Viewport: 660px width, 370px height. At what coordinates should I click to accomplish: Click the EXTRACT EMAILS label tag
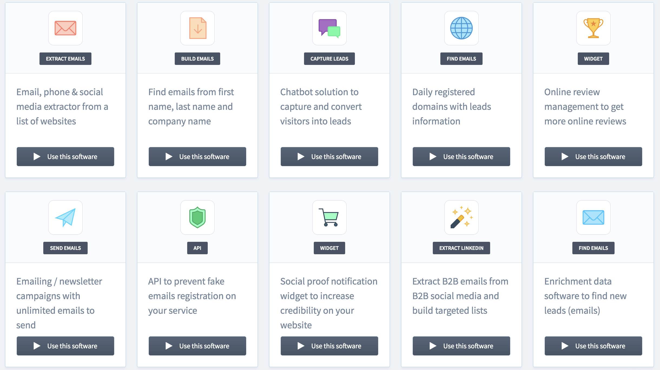click(66, 58)
